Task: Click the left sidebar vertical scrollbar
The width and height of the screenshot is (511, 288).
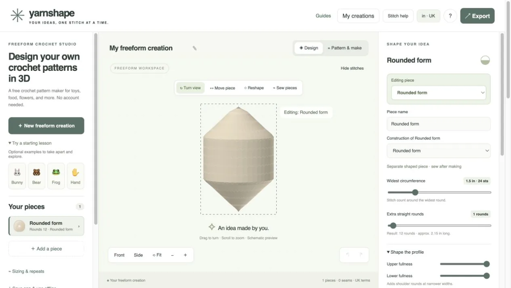Action: tap(96, 129)
